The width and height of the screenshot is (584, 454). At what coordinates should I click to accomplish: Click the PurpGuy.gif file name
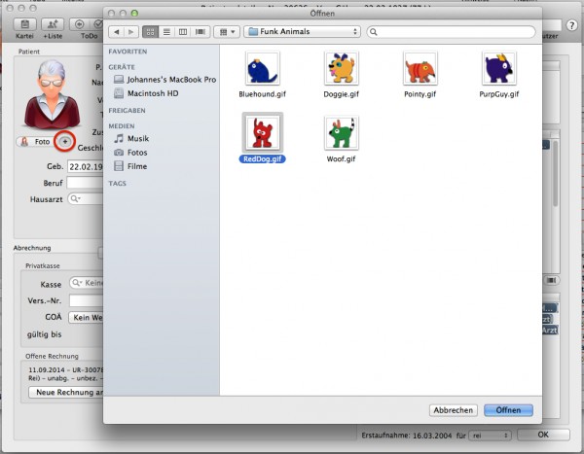(x=499, y=94)
